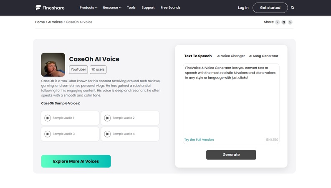Click the CaseOh AI Voice heading
This screenshot has width=331, height=188.
tap(94, 59)
